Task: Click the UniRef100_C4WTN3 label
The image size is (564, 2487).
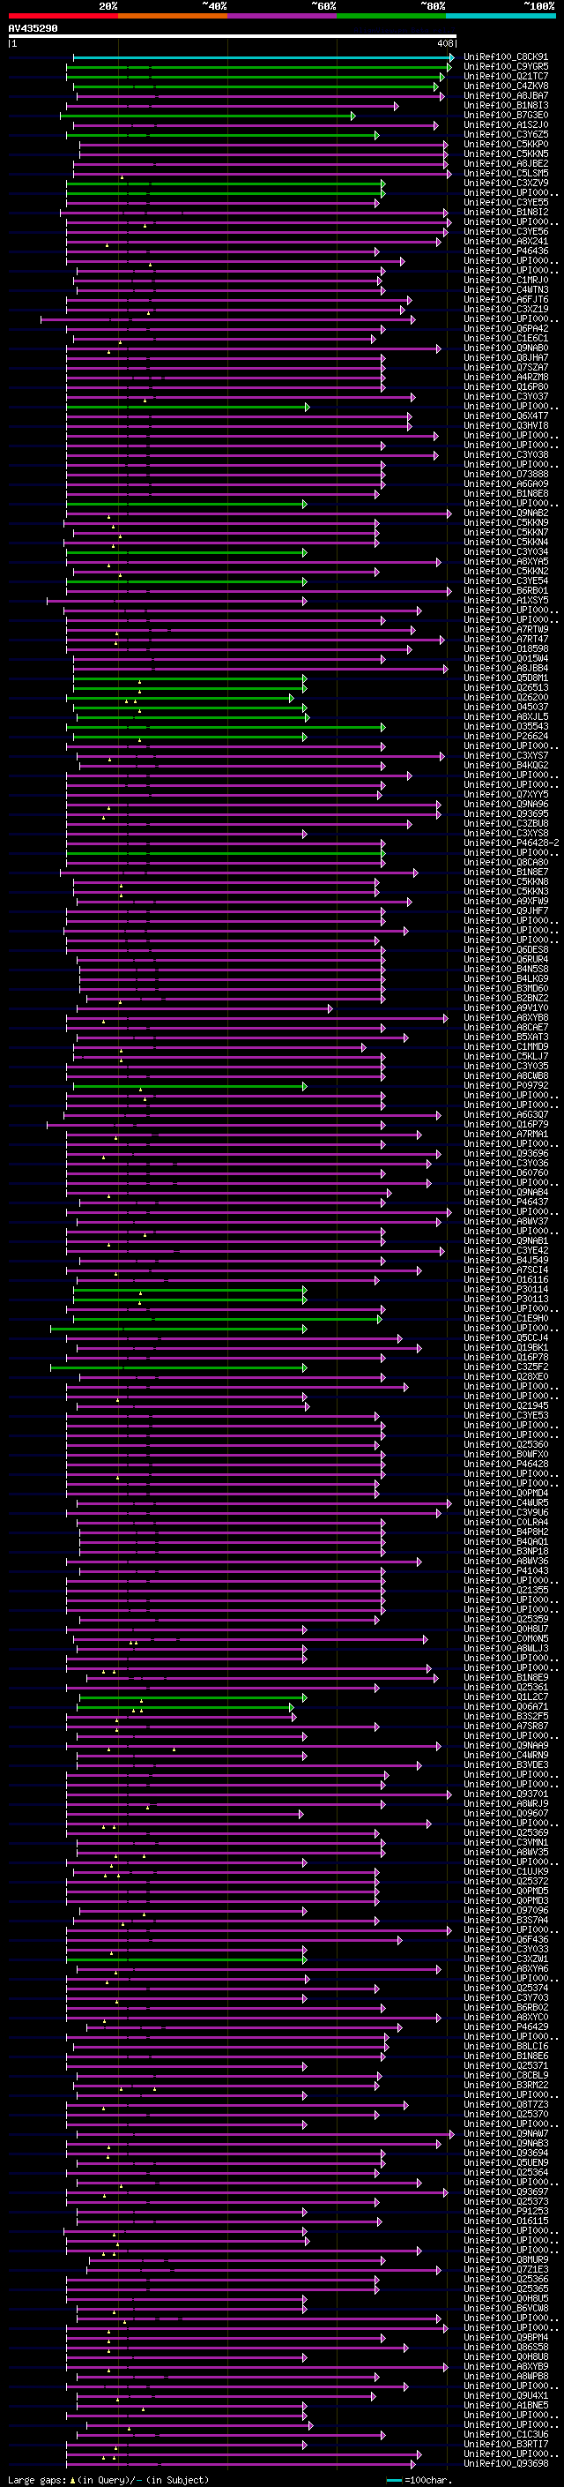Action: click(506, 290)
